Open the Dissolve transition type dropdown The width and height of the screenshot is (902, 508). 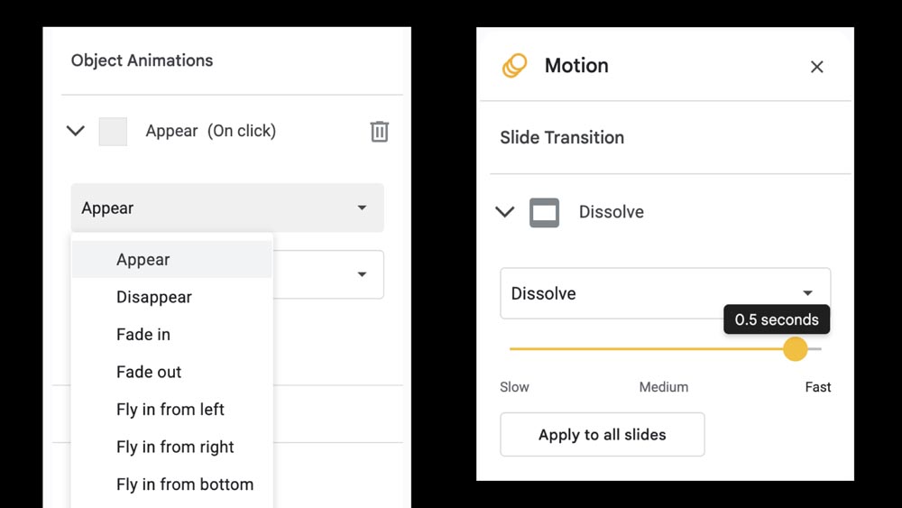tap(665, 293)
